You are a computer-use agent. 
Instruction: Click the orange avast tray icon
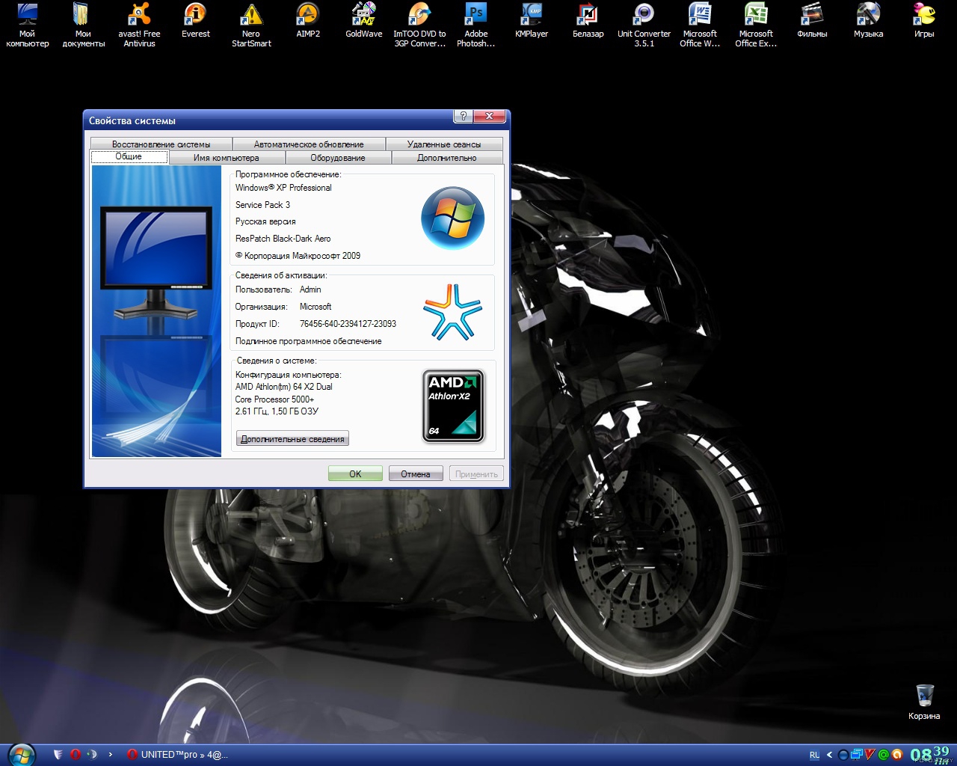coord(897,755)
